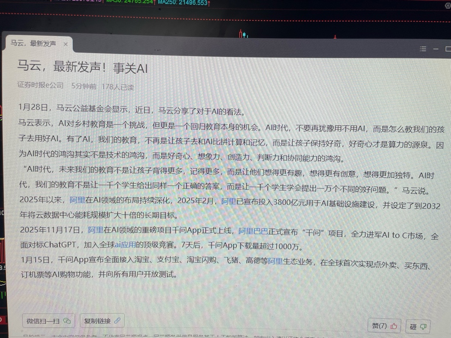Open the list menu icon at top right

tap(423, 49)
